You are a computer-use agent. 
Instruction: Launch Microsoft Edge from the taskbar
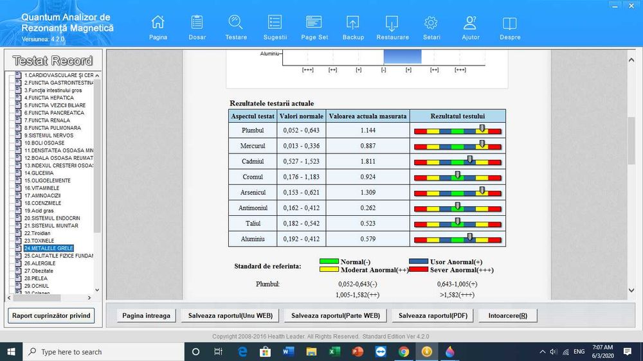point(243,351)
